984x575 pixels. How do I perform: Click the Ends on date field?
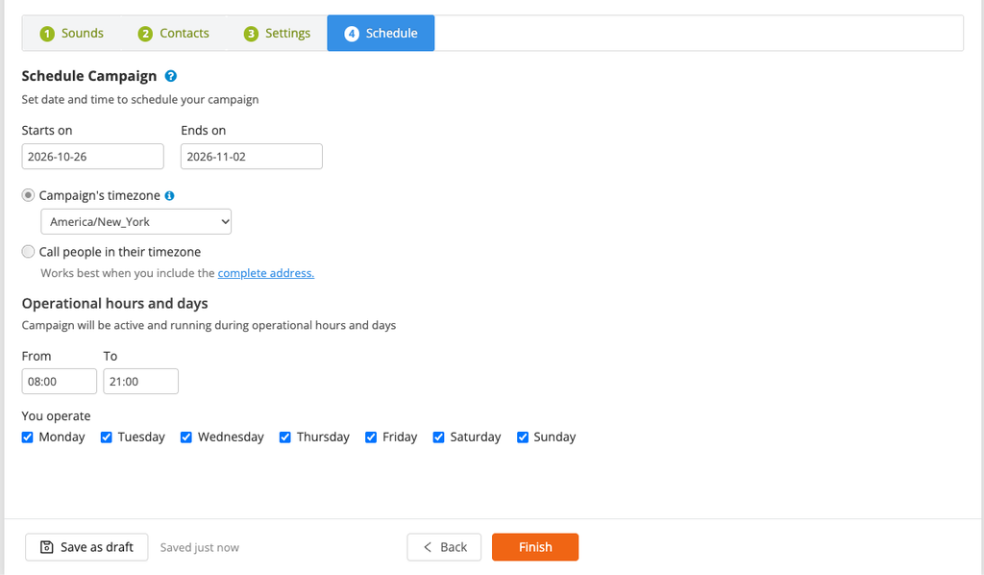click(252, 157)
